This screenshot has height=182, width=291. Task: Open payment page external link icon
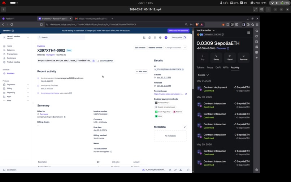pos(186,94)
